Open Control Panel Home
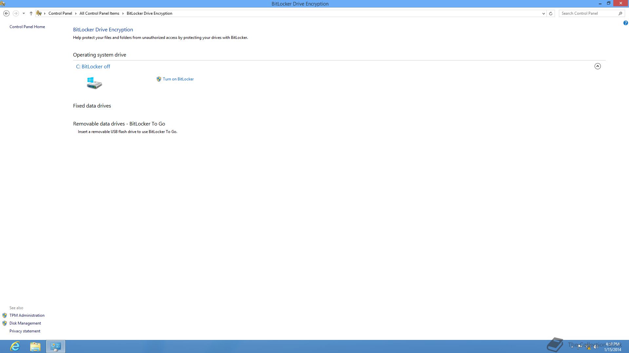The width and height of the screenshot is (629, 353). click(27, 27)
